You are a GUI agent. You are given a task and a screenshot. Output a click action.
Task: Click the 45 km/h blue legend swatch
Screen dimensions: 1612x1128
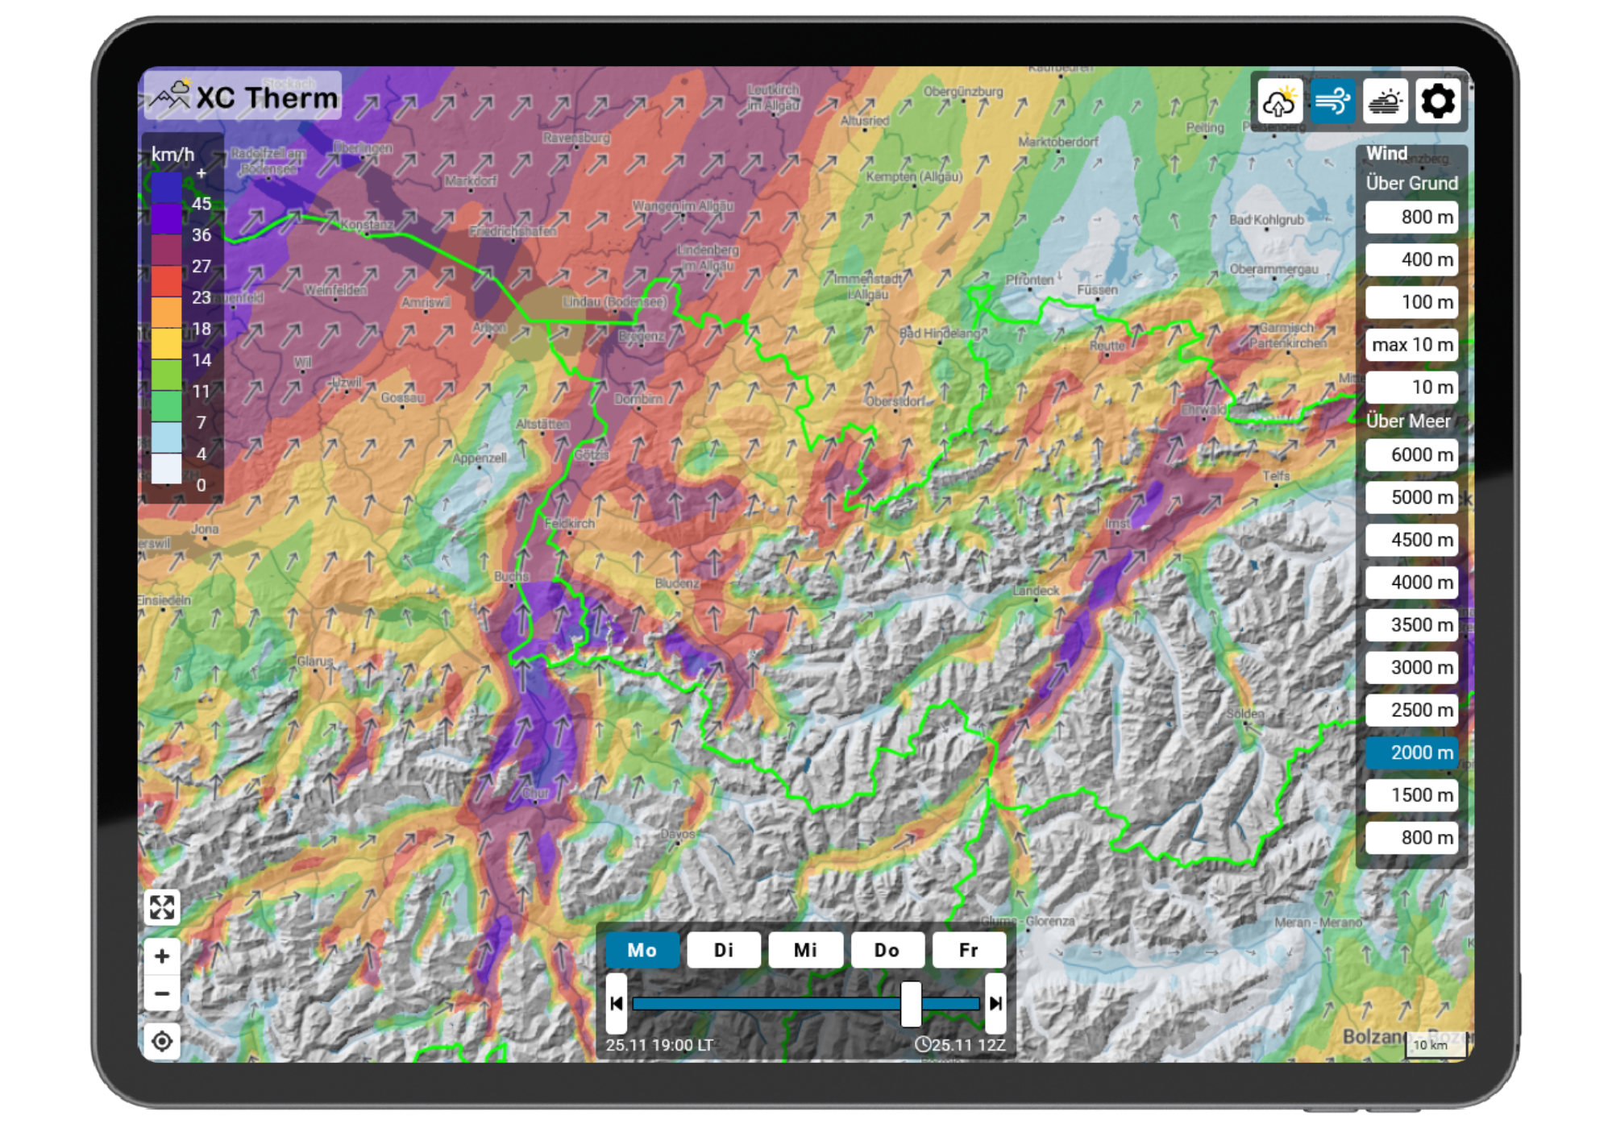click(167, 189)
